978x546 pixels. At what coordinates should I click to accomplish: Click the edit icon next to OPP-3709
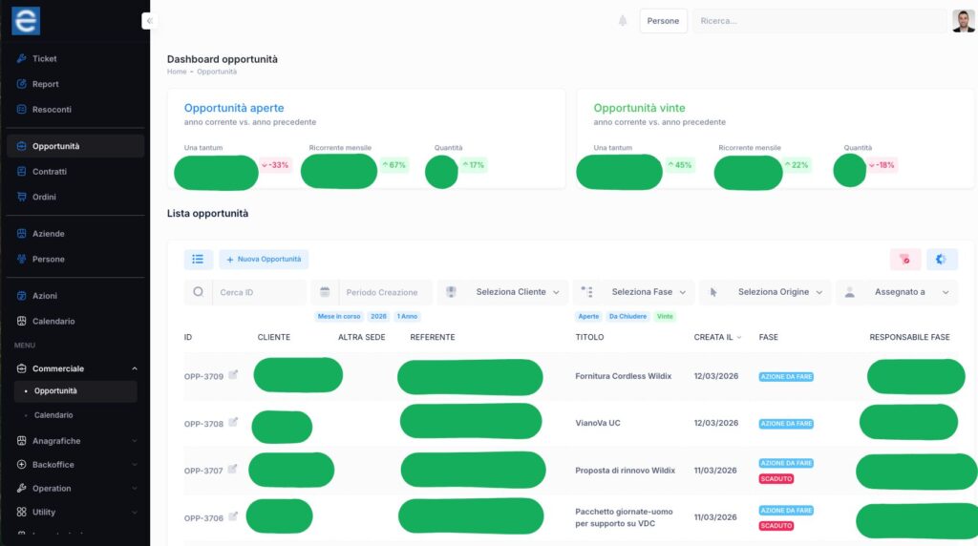233,375
